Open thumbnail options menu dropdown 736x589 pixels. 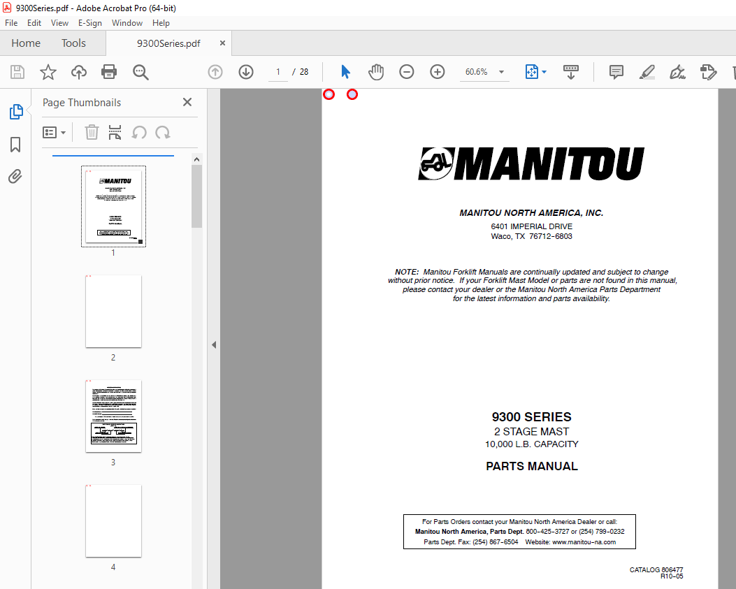click(x=54, y=132)
